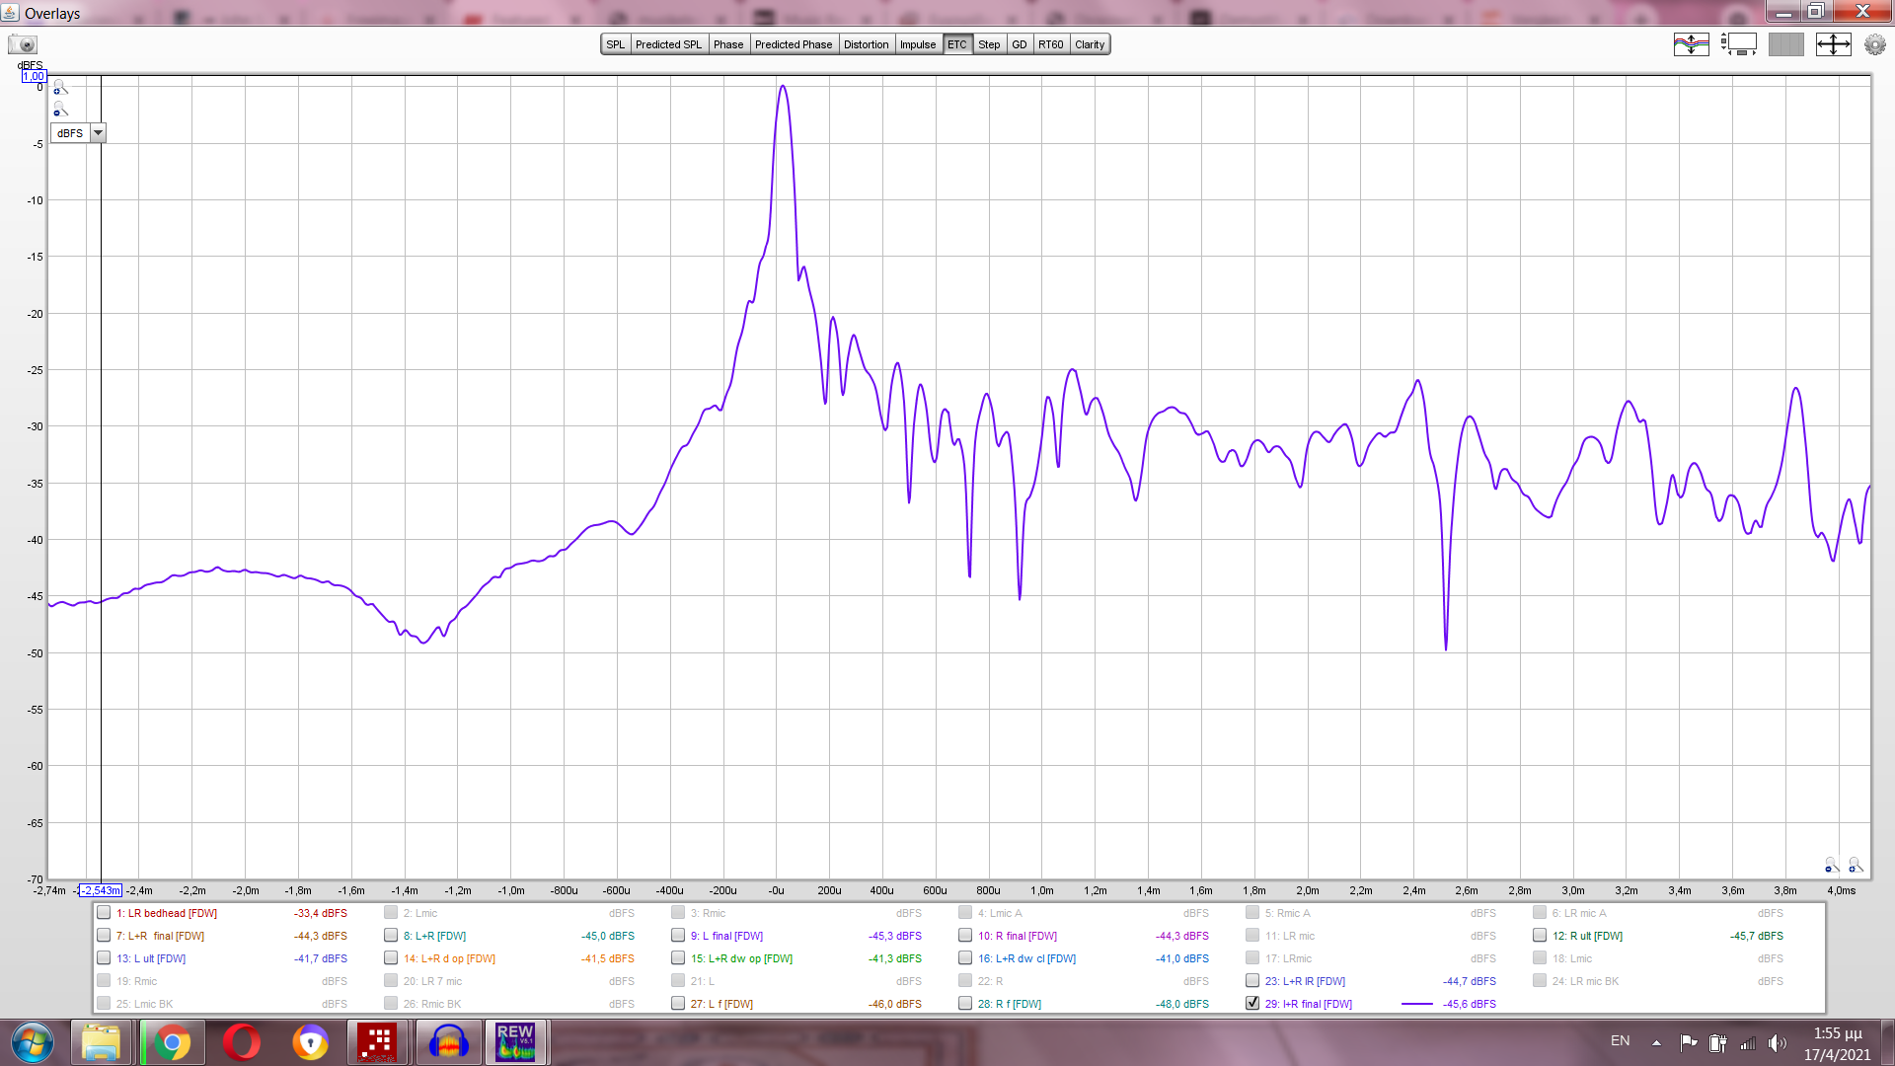Enable trace 8: L+R [FDW]
This screenshot has width=1895, height=1066.
point(391,936)
